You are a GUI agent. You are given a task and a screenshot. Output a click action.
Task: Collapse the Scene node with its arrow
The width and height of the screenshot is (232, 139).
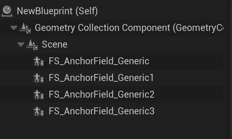(21, 44)
